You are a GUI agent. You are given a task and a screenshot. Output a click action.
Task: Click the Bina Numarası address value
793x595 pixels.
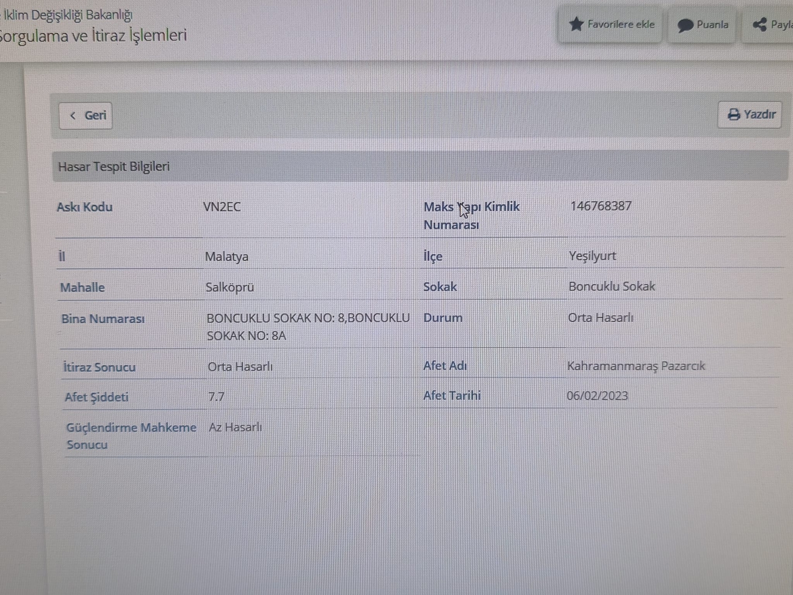click(x=308, y=327)
